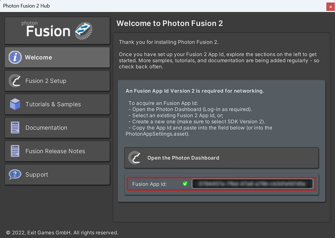Open the Support section
Image resolution: width=335 pixels, height=238 pixels.
pyautogui.click(x=57, y=174)
